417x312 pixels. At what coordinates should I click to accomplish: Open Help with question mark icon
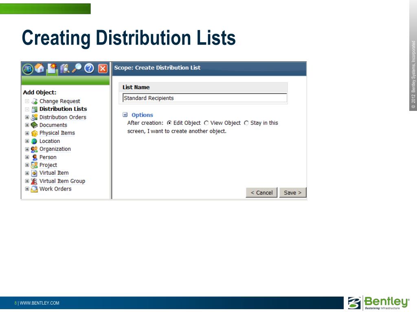pos(89,68)
